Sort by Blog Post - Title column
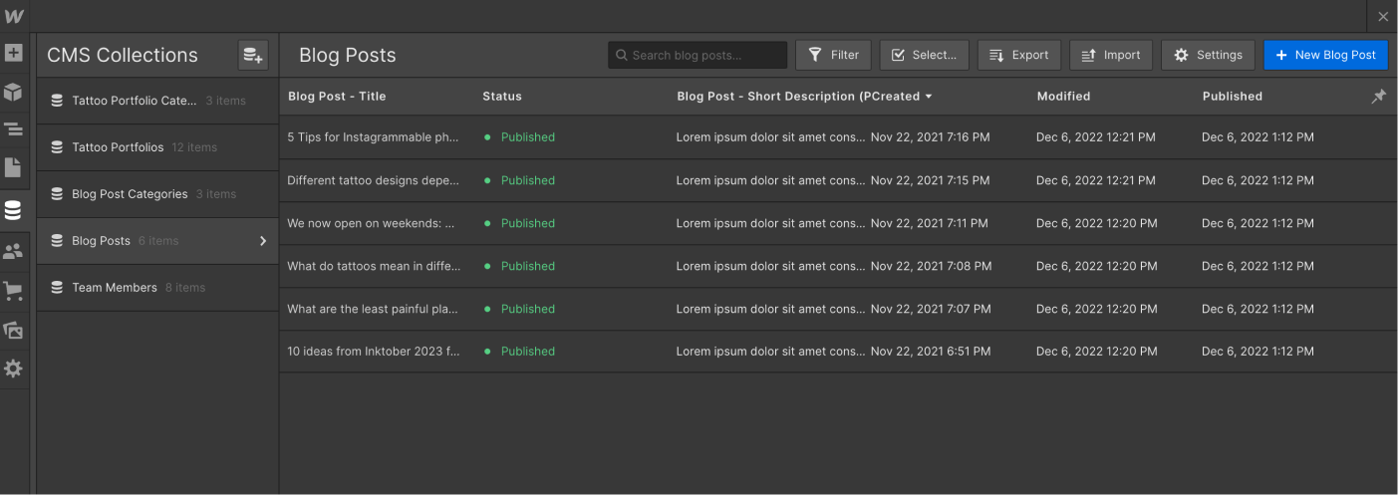Image resolution: width=1398 pixels, height=495 pixels. point(337,97)
